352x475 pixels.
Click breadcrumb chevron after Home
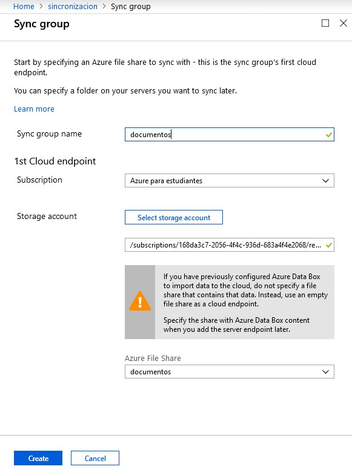(x=41, y=6)
